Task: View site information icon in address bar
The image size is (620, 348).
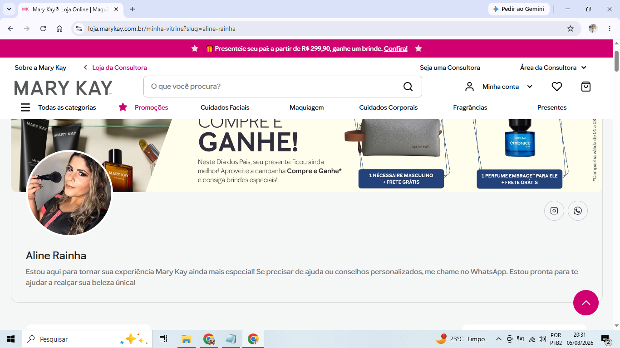Action: [x=79, y=29]
